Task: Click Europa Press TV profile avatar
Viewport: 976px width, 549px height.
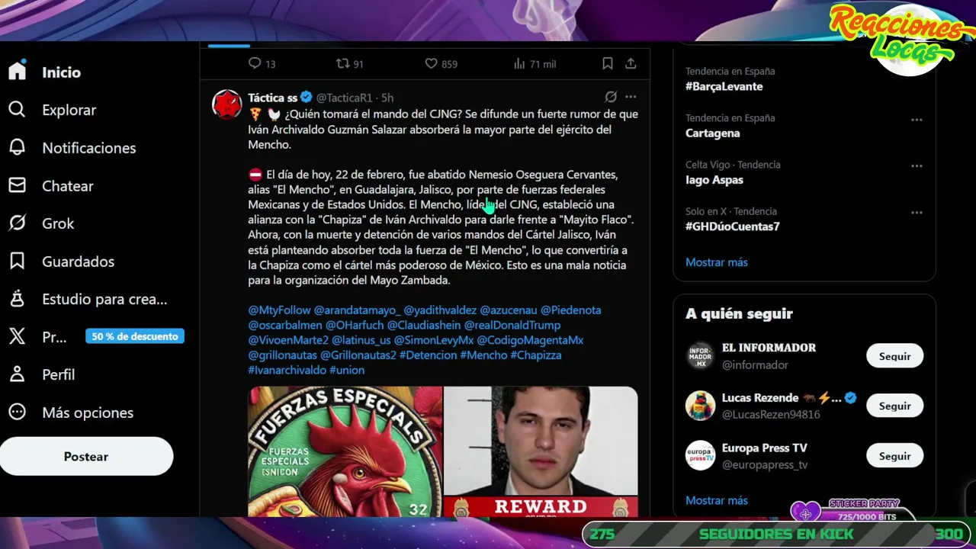Action: pyautogui.click(x=700, y=456)
